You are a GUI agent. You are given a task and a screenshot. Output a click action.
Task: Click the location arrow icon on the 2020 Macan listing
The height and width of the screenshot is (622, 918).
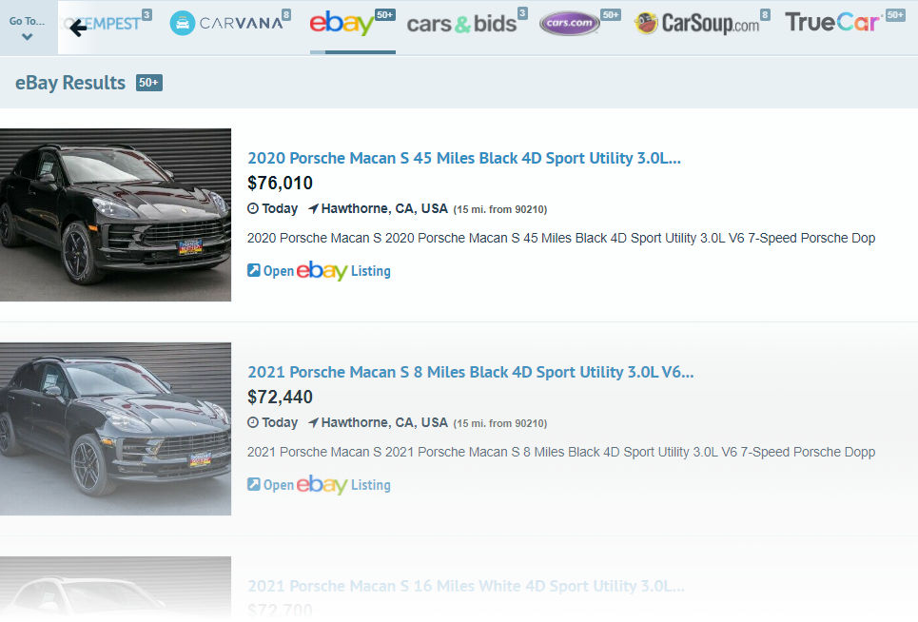pos(313,208)
